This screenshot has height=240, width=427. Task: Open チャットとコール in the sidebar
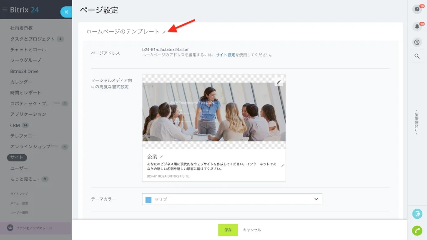pos(28,50)
